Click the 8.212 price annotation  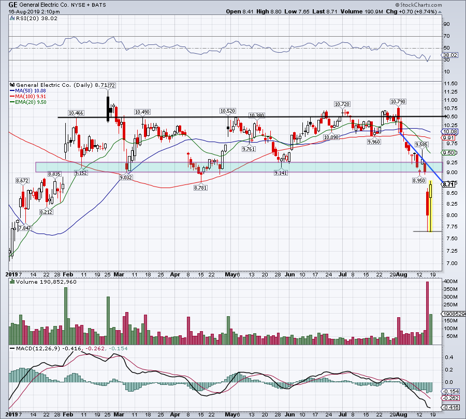[x=47, y=212]
